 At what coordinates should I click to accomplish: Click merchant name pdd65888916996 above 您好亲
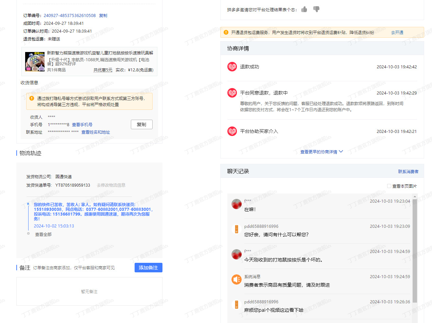(x=261, y=226)
